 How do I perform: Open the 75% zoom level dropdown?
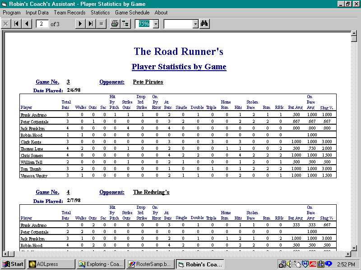[156, 24]
